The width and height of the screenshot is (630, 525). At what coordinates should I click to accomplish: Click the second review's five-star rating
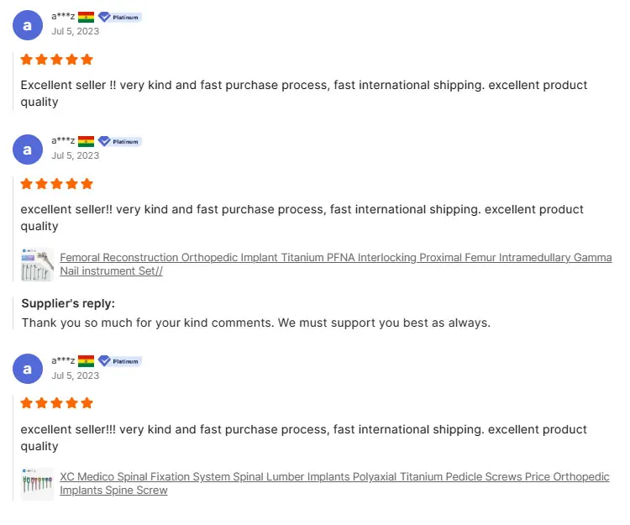coord(57,184)
